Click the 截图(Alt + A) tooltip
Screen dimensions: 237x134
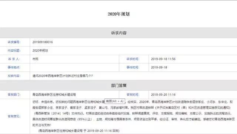point(115,101)
